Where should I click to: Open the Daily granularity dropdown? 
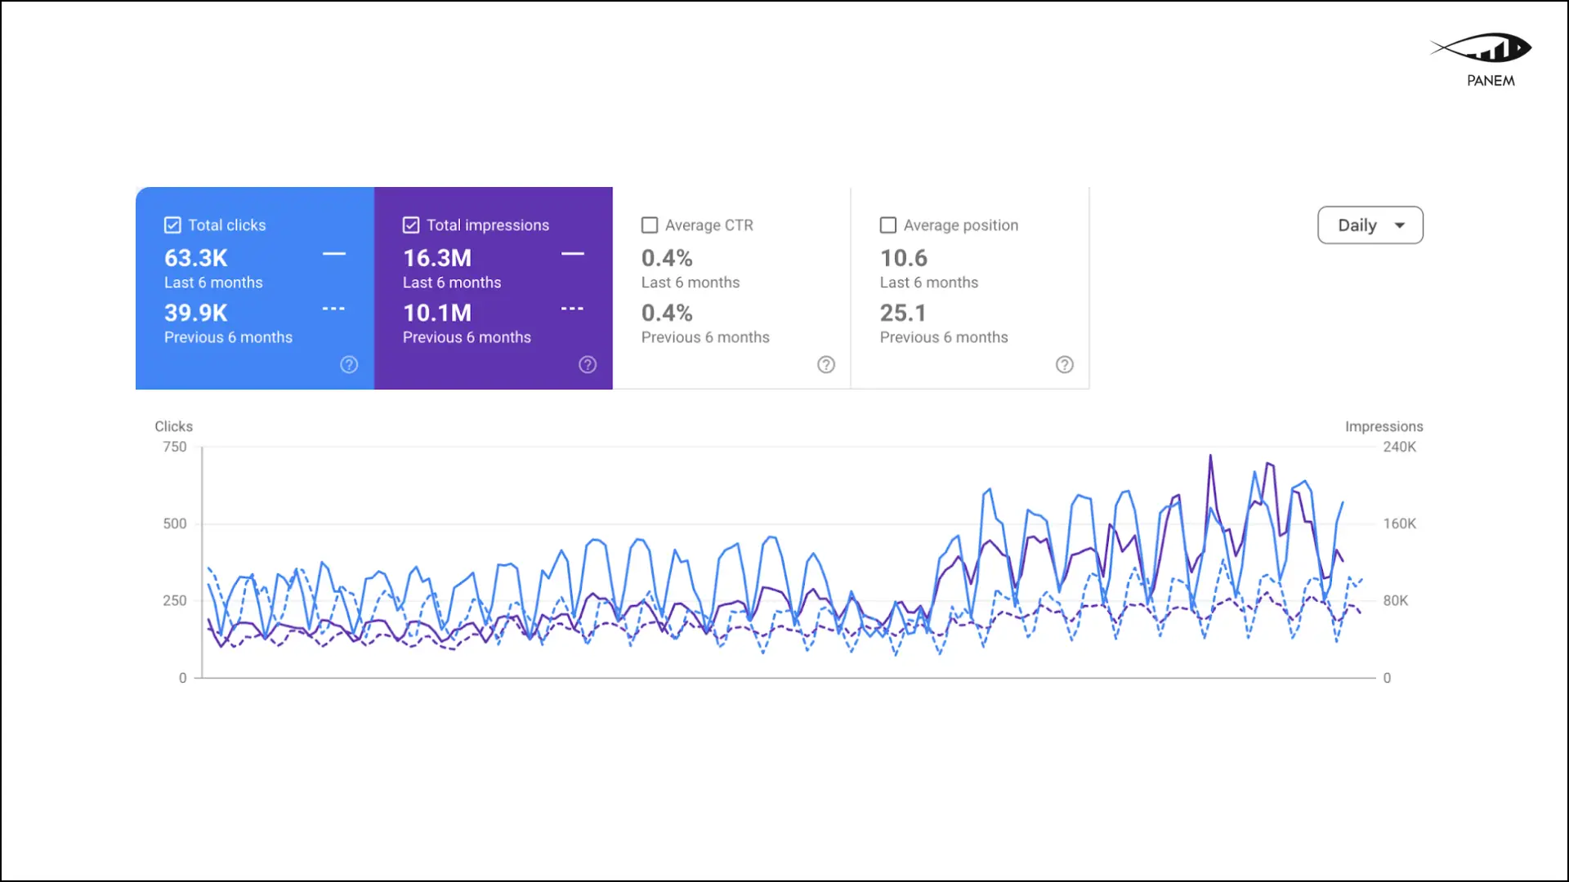point(1370,225)
